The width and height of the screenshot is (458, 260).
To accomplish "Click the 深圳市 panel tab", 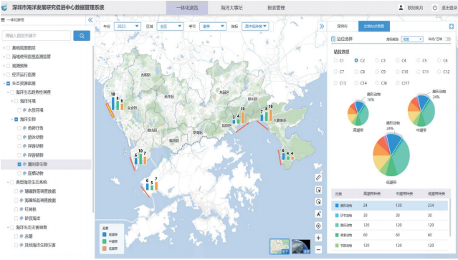I will 343,27.
